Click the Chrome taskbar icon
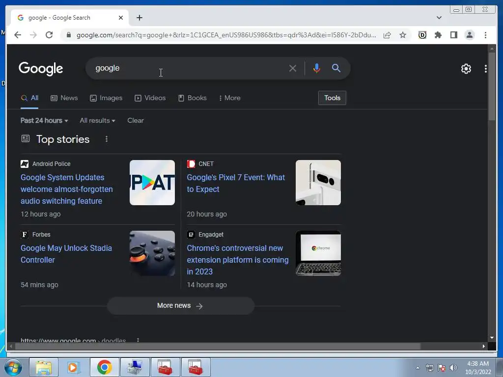503x377 pixels. point(104,367)
